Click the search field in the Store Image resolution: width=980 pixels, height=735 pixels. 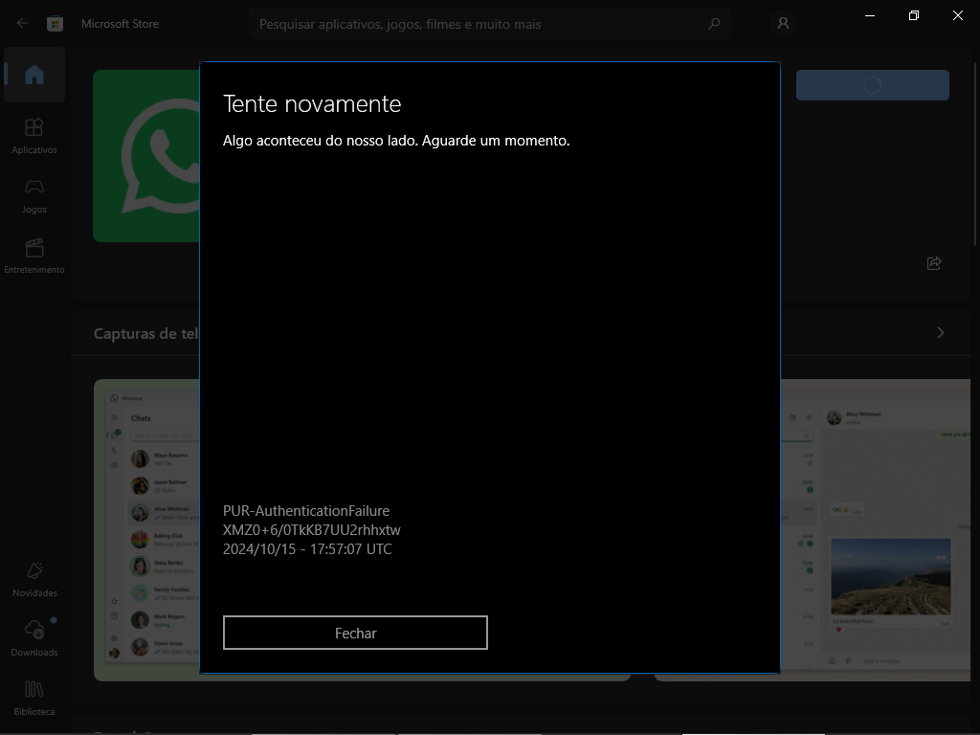[x=490, y=24]
